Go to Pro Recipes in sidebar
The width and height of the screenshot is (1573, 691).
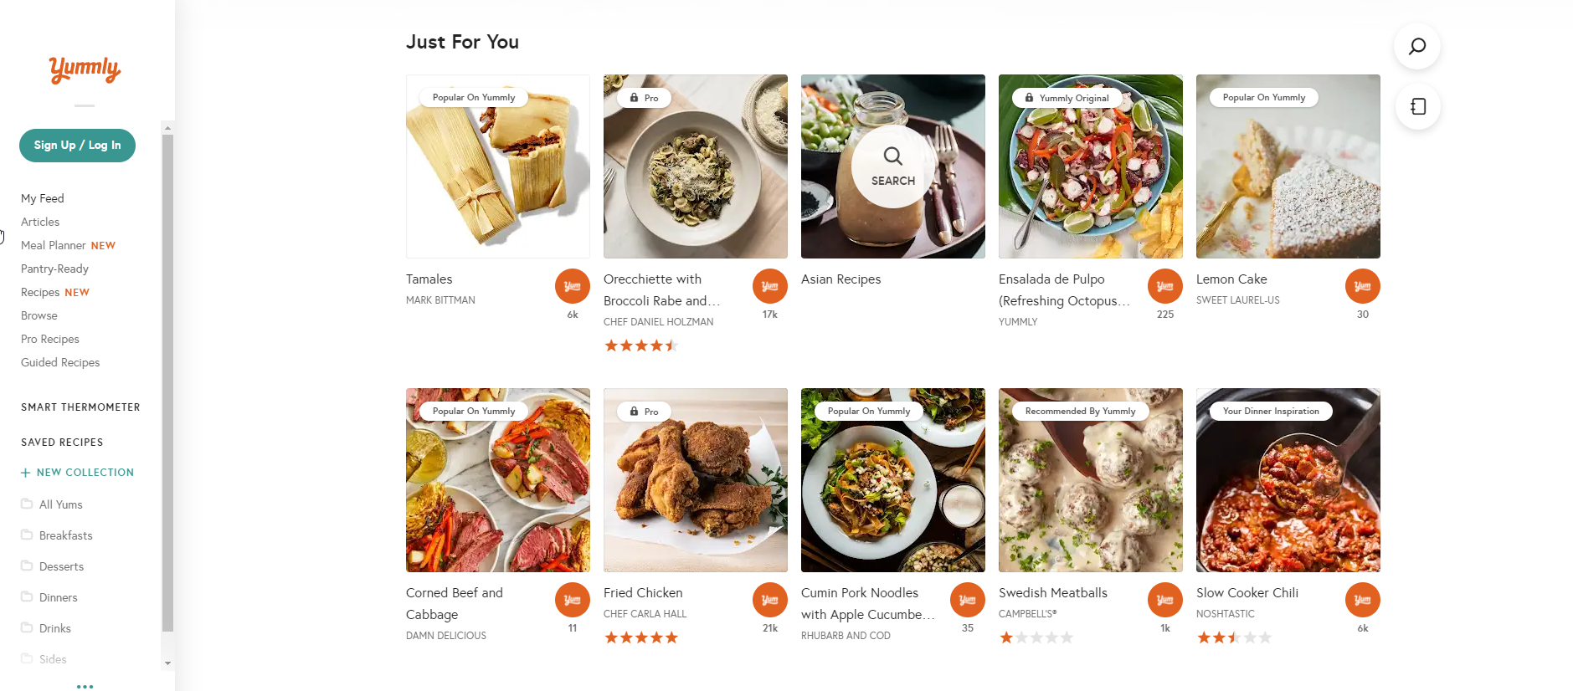(50, 339)
